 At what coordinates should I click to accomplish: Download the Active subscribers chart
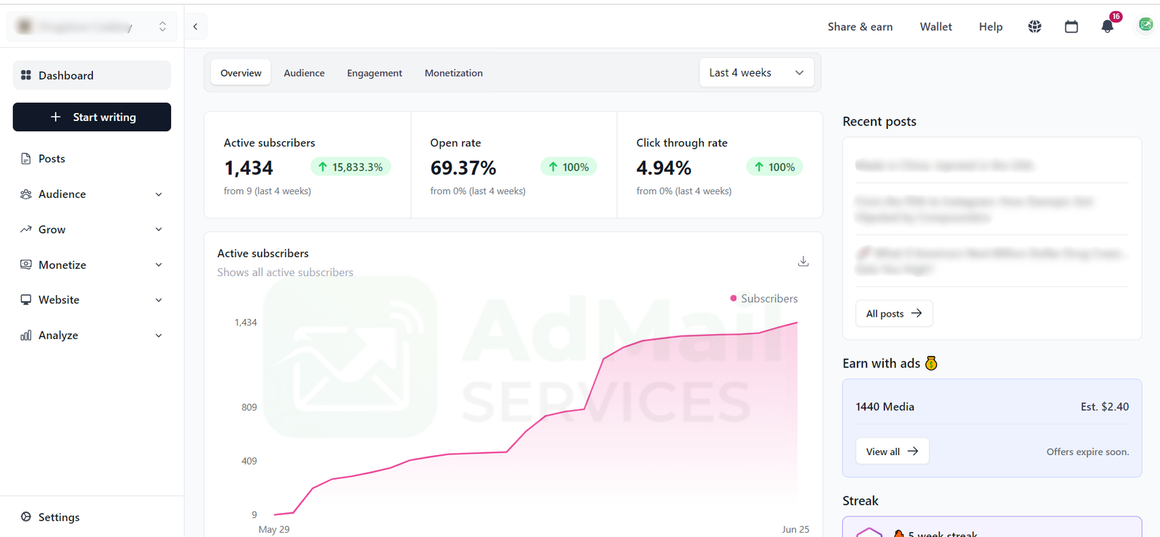[x=803, y=261]
